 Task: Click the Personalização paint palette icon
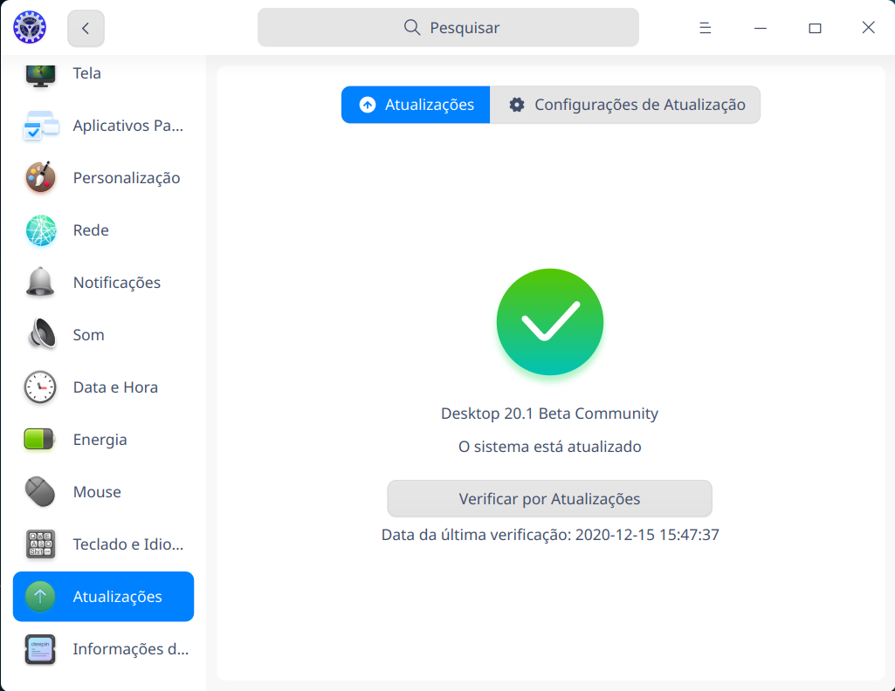click(39, 178)
